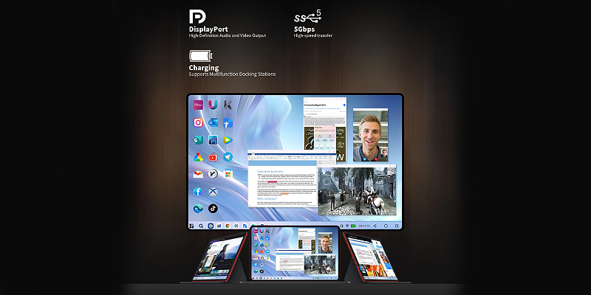591x295 pixels.
Task: Launch the Microsoft Store icon
Action: 228,175
